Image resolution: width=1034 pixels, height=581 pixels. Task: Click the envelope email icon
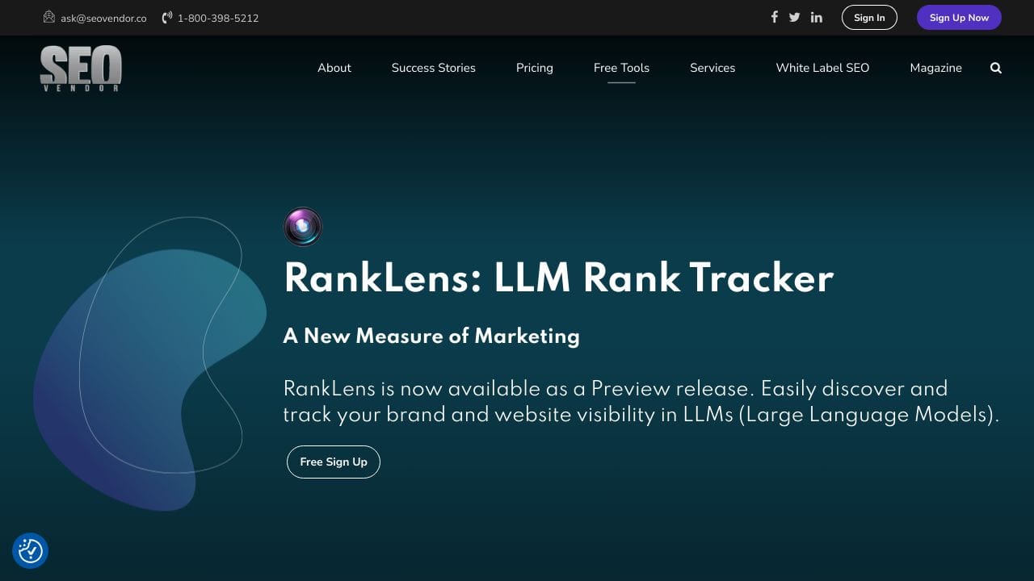49,17
